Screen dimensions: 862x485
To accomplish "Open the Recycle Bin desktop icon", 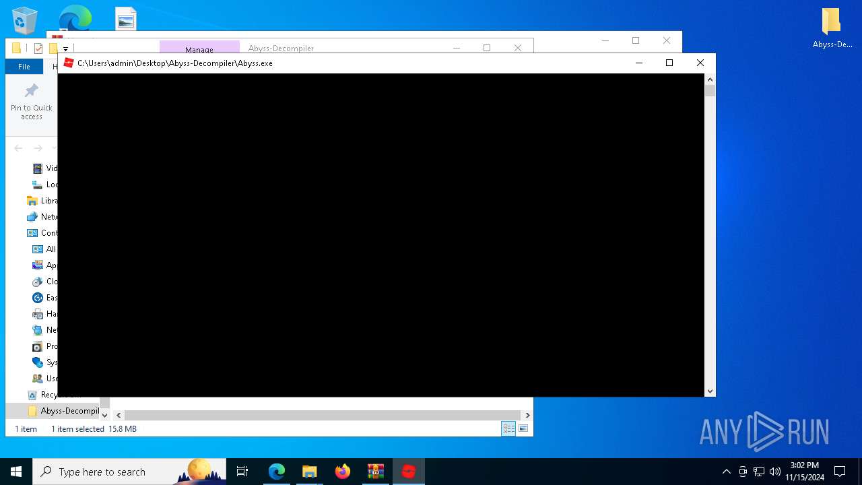I will coord(25,21).
